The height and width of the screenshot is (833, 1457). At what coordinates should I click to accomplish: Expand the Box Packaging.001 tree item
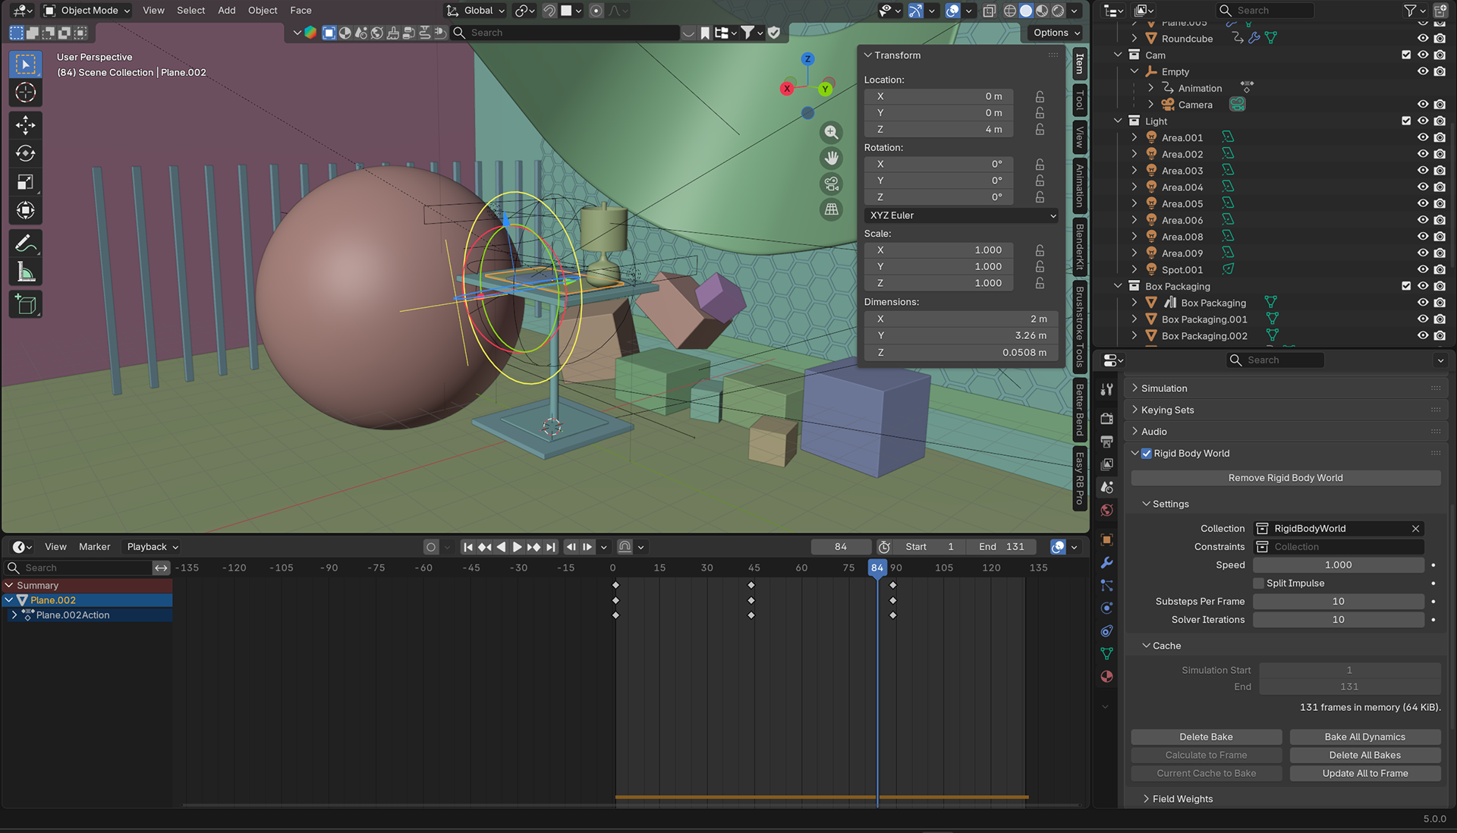[1134, 319]
